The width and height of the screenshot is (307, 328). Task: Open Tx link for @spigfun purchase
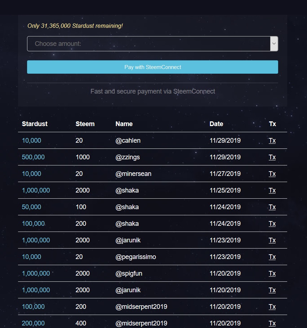[x=272, y=273]
